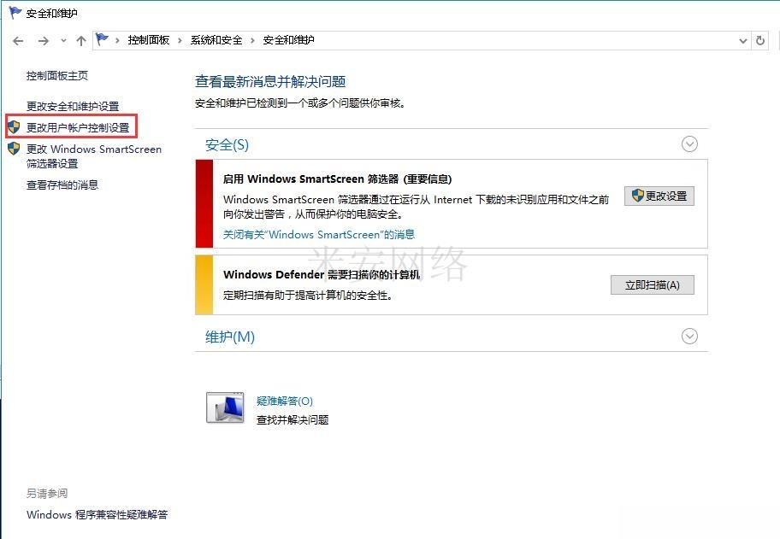
Task: Click 定期扫描有助于提高计算机的安全性 text
Action: click(307, 295)
